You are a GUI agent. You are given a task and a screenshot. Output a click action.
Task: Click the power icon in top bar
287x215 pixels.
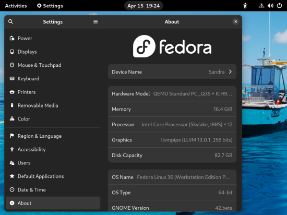click(279, 6)
